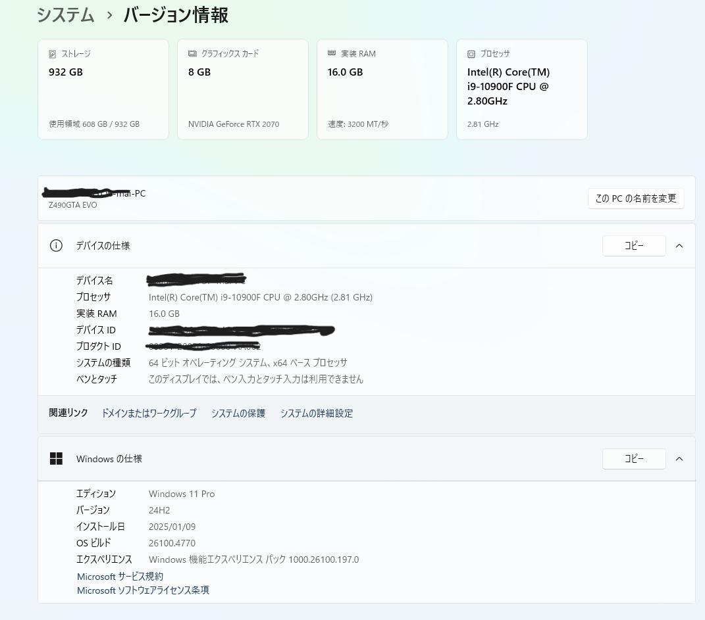Open Microsoft サービス規約 link
The height and width of the screenshot is (620, 705).
pos(120,576)
